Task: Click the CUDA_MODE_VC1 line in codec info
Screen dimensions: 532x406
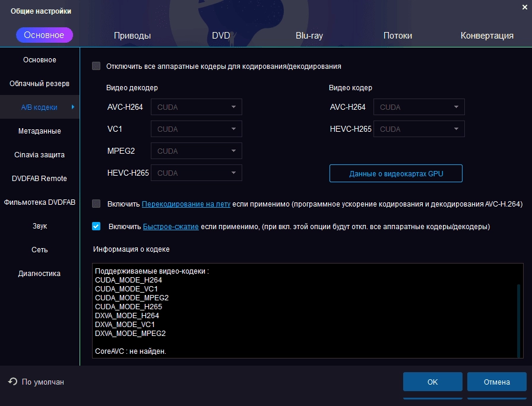Action: coord(126,288)
